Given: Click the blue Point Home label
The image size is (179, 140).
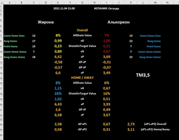Looking at the screenshot, I should (154, 46).
